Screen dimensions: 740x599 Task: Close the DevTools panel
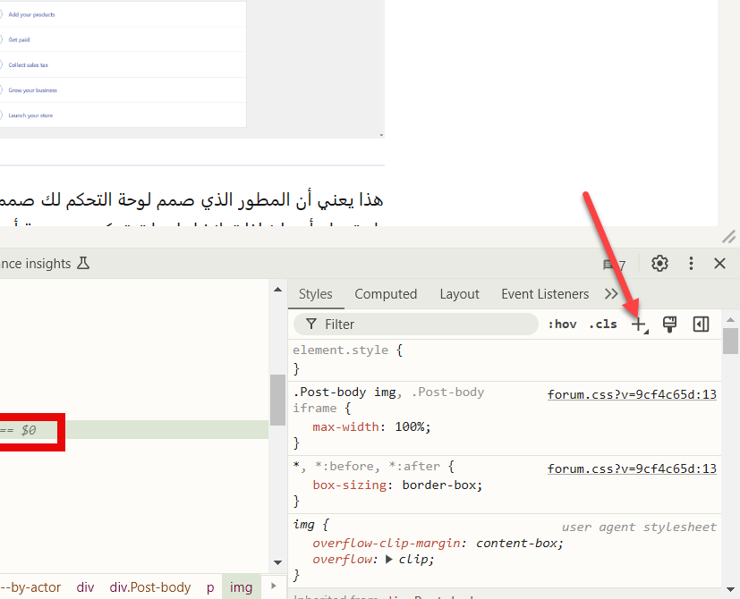click(720, 264)
